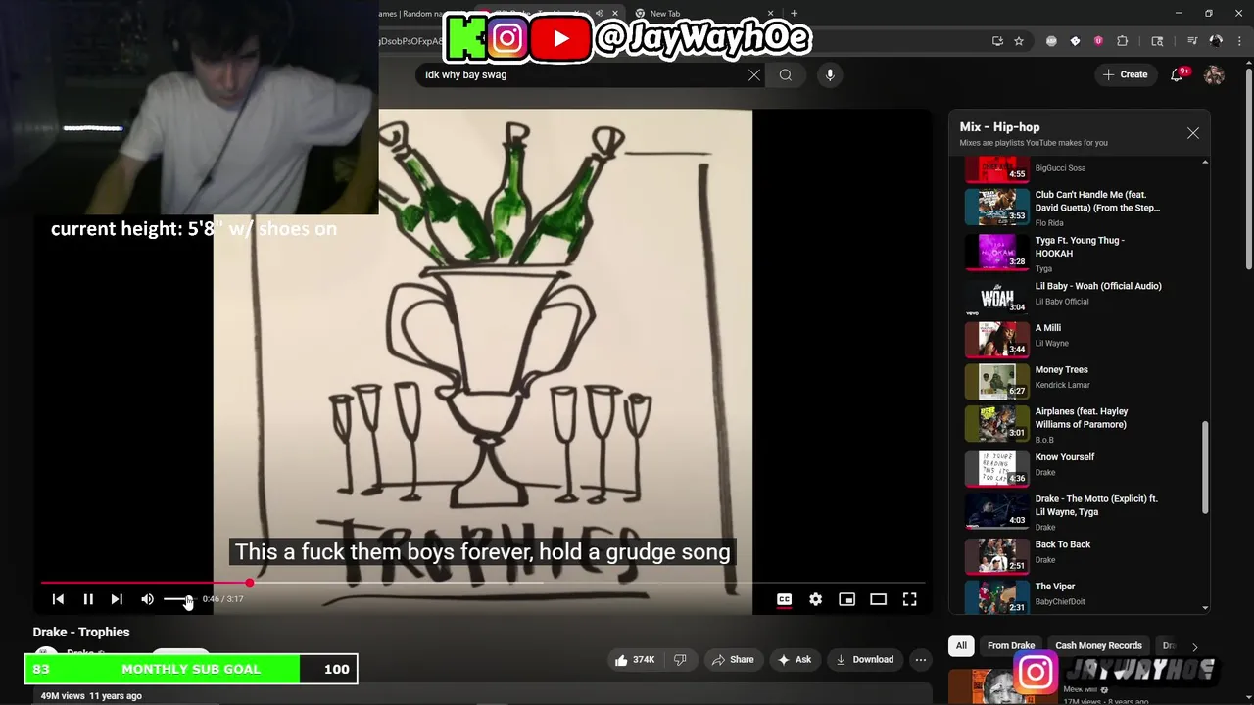Select 'Lil Baby - Woah (Official Audio)'
This screenshot has width=1254, height=705.
(x=1065, y=296)
